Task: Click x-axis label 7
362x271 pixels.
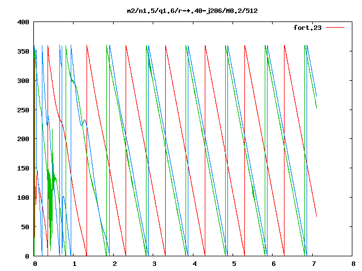Action: click(314, 264)
